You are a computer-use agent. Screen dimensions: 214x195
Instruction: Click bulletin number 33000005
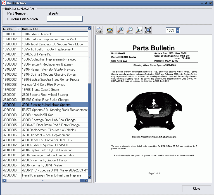coord(10,125)
